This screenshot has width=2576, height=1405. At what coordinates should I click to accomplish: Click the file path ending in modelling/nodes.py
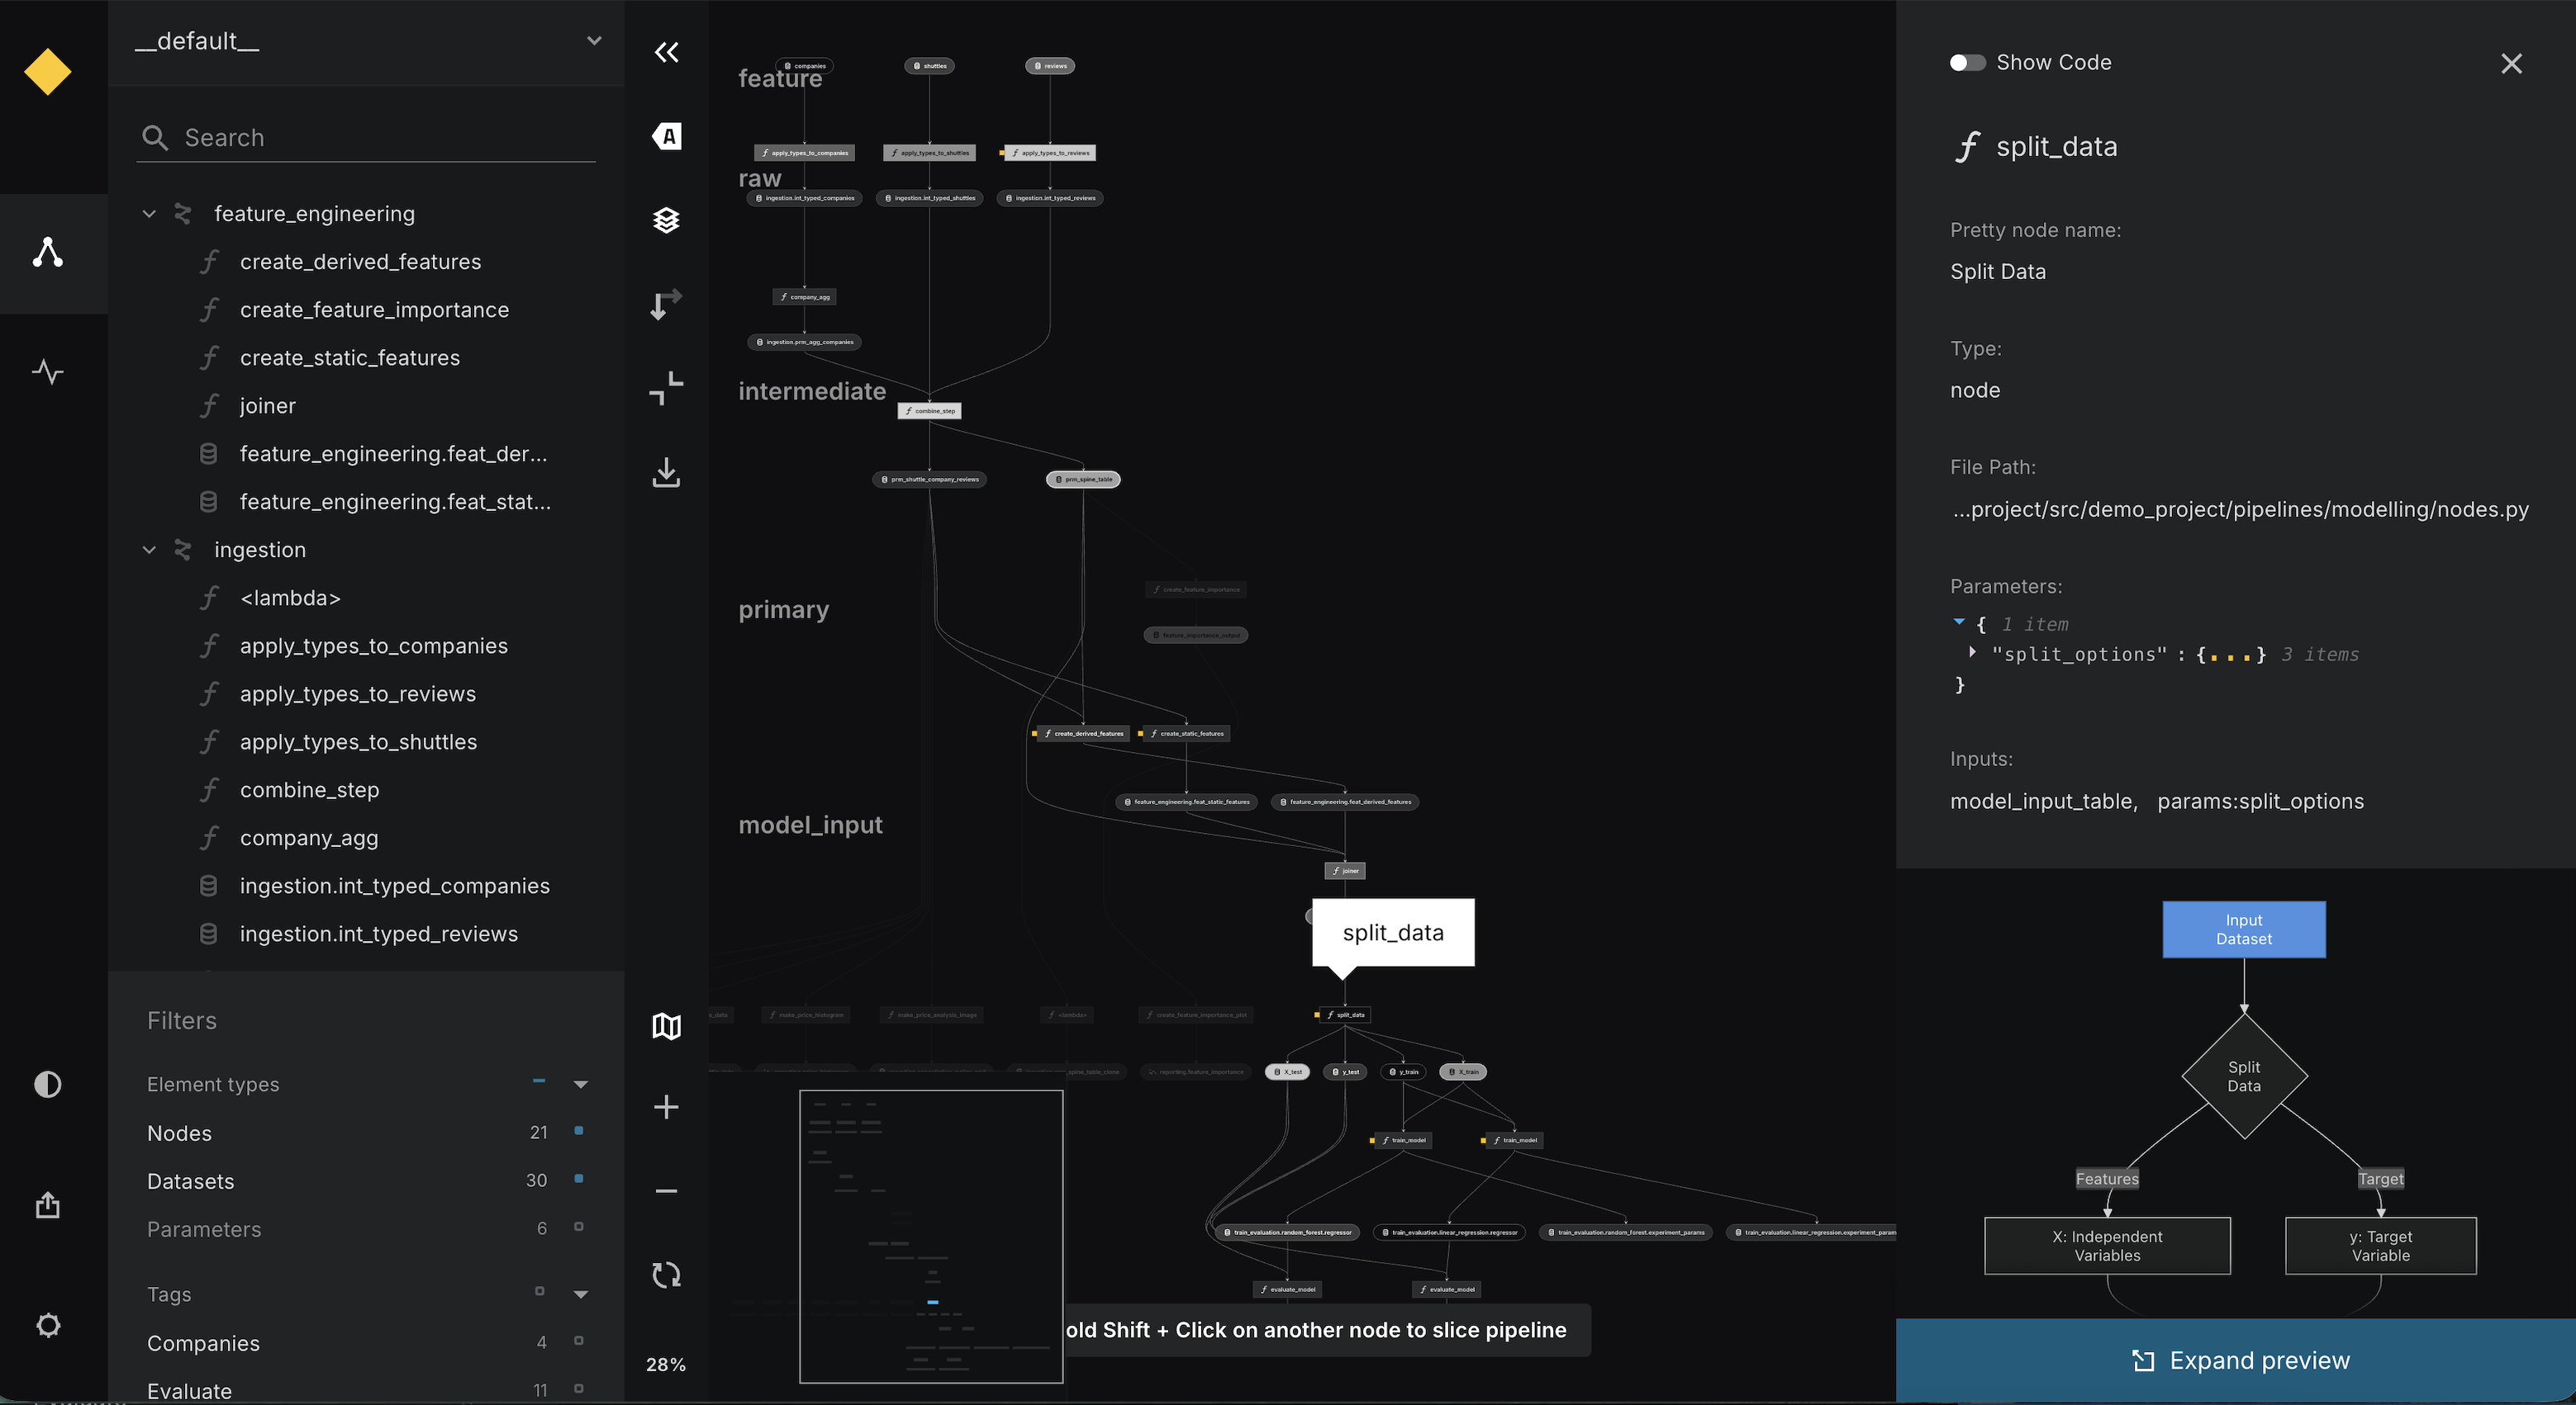pyautogui.click(x=2240, y=509)
